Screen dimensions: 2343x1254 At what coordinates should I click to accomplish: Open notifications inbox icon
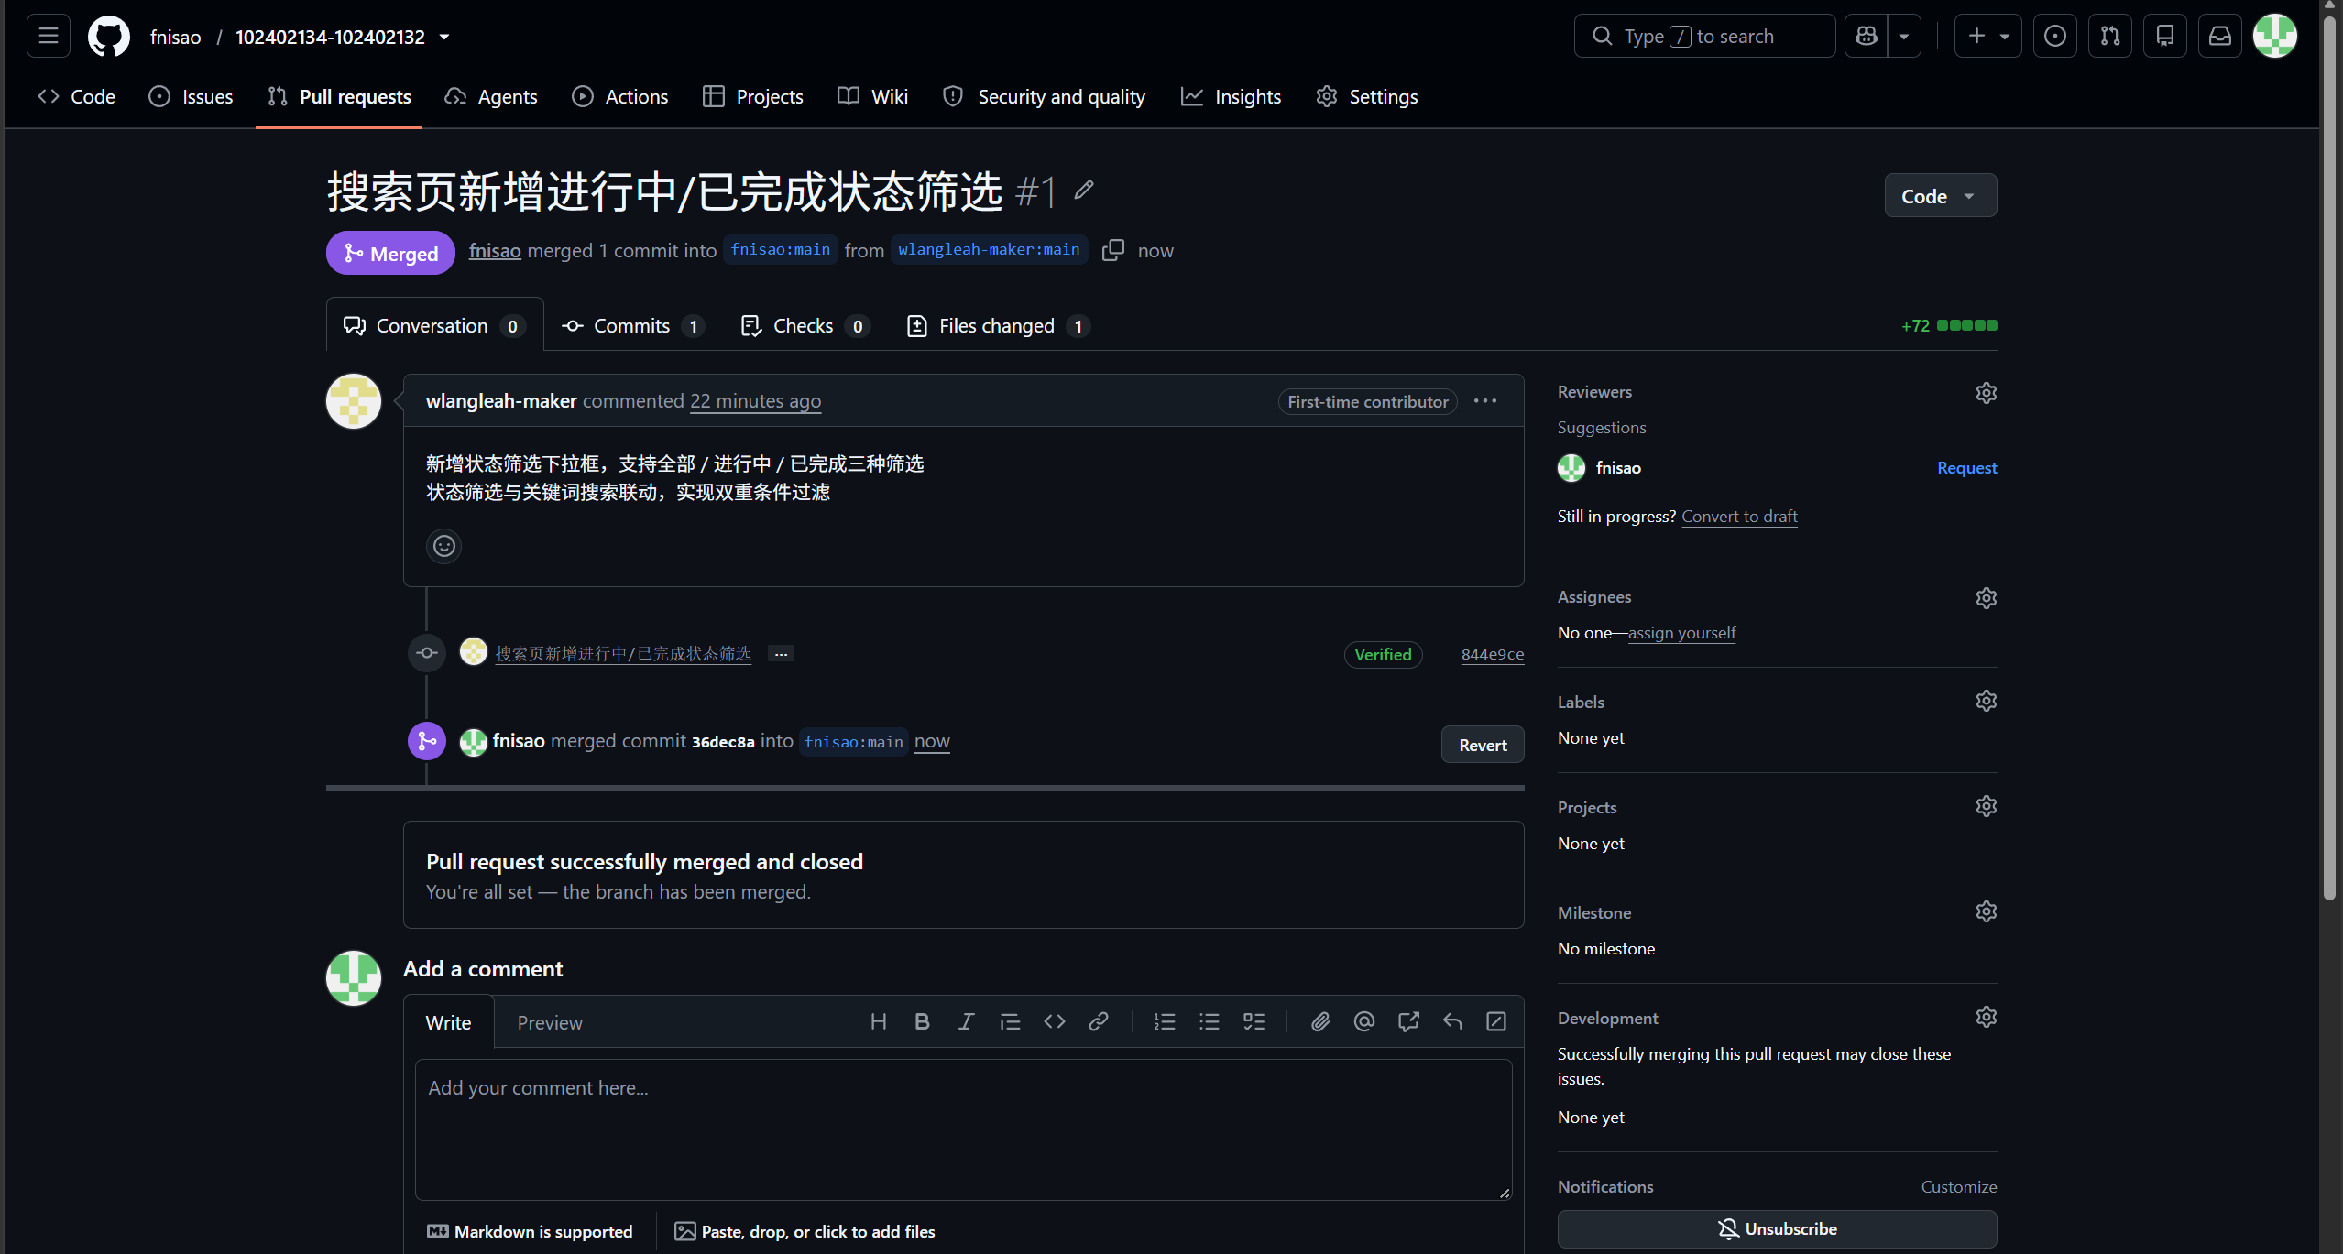[x=2219, y=37]
